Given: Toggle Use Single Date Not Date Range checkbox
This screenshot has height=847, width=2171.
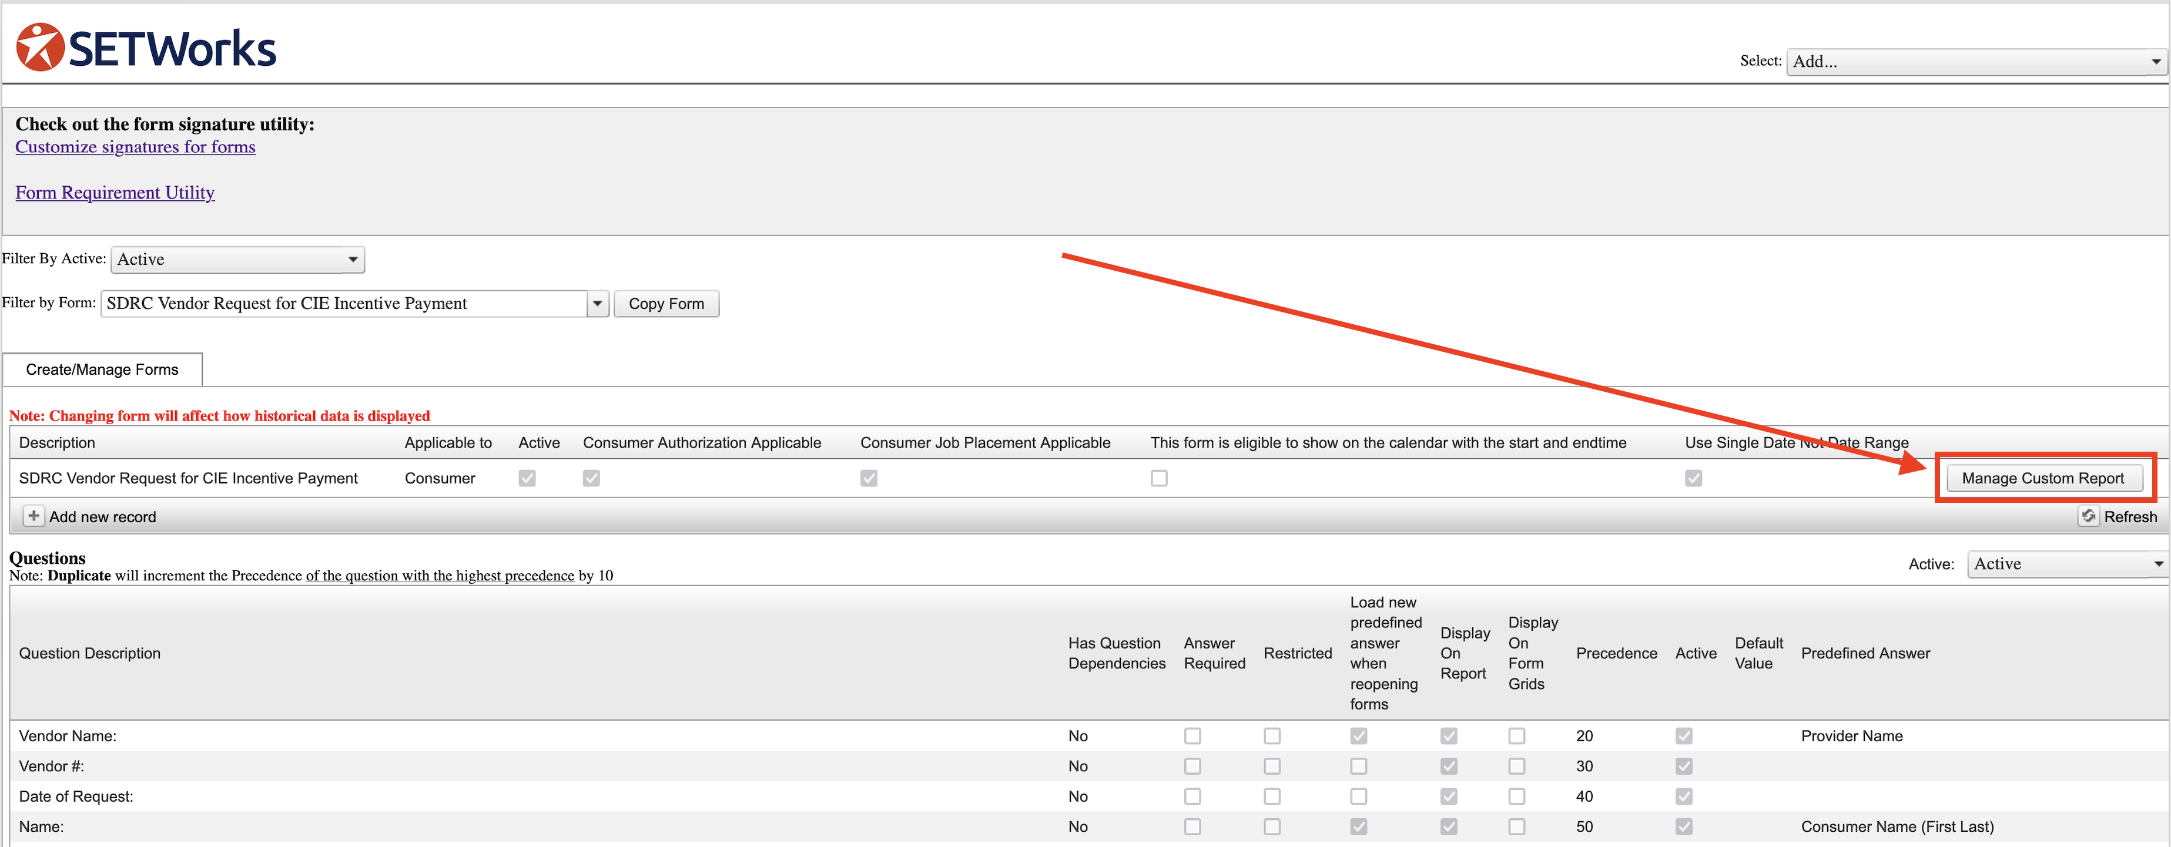Looking at the screenshot, I should pyautogui.click(x=1693, y=478).
